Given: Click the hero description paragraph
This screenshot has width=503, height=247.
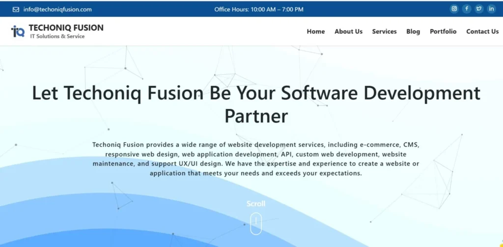Looking at the screenshot, I should pos(256,159).
